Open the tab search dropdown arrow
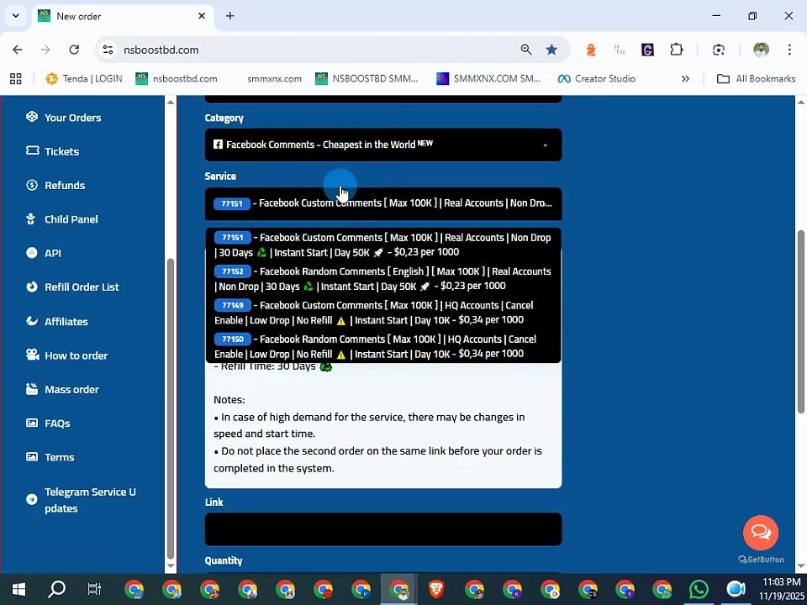807x605 pixels. click(x=16, y=15)
